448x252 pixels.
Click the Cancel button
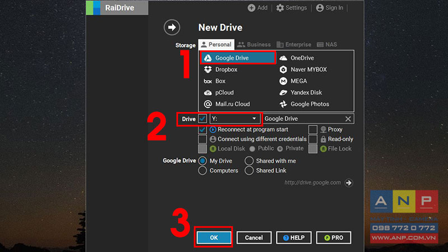[x=254, y=237]
